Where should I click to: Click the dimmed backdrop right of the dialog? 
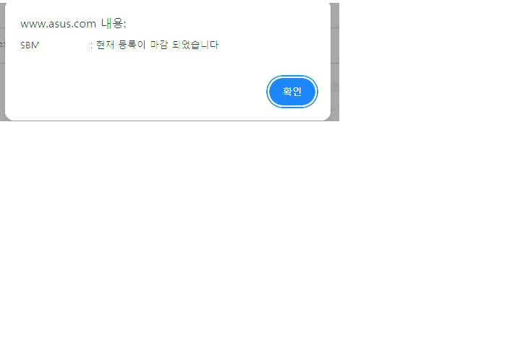click(335, 61)
